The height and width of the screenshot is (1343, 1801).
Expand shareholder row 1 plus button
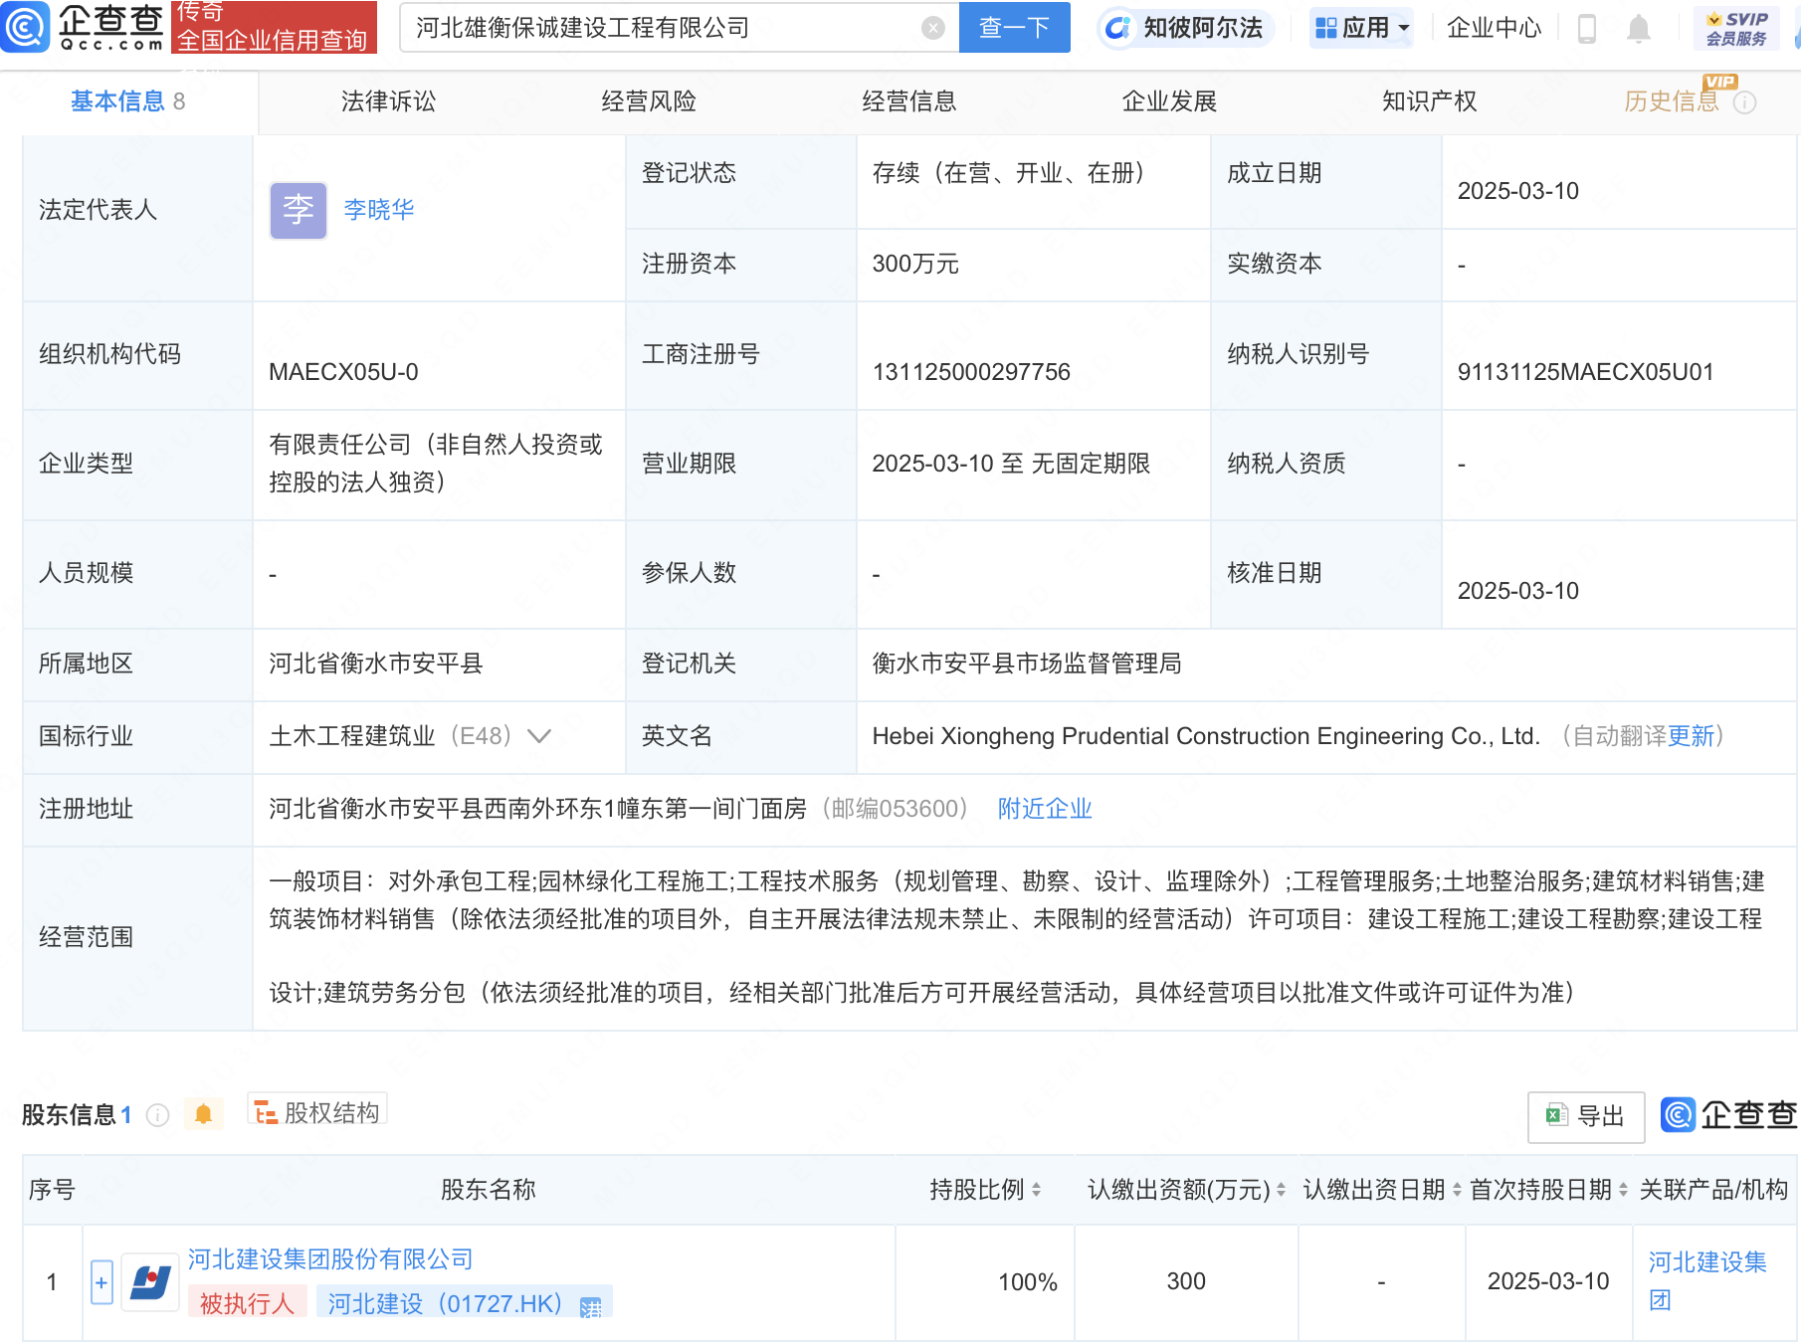101,1282
